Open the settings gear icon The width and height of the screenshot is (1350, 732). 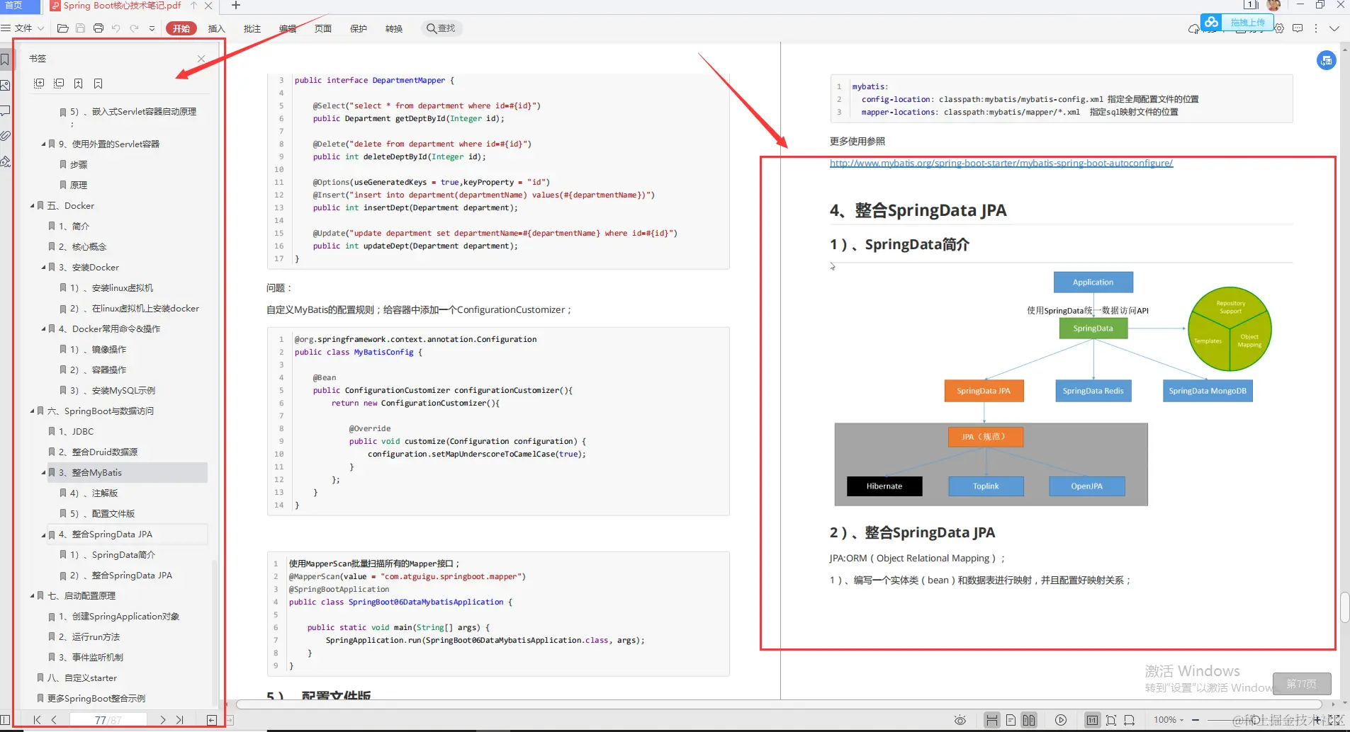click(1279, 28)
